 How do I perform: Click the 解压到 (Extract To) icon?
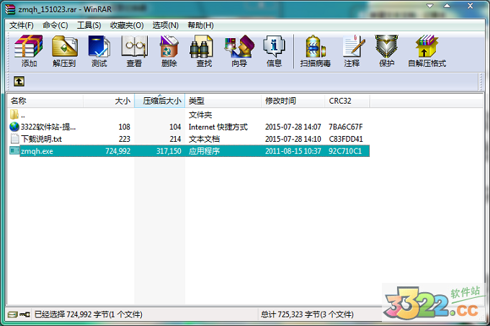click(64, 51)
